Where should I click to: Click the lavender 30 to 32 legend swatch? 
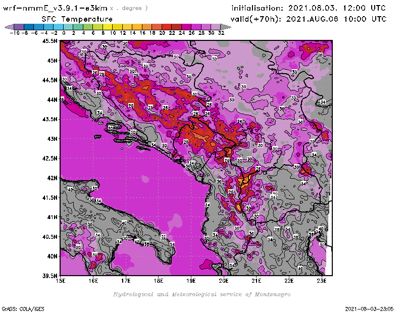pyautogui.click(x=216, y=27)
